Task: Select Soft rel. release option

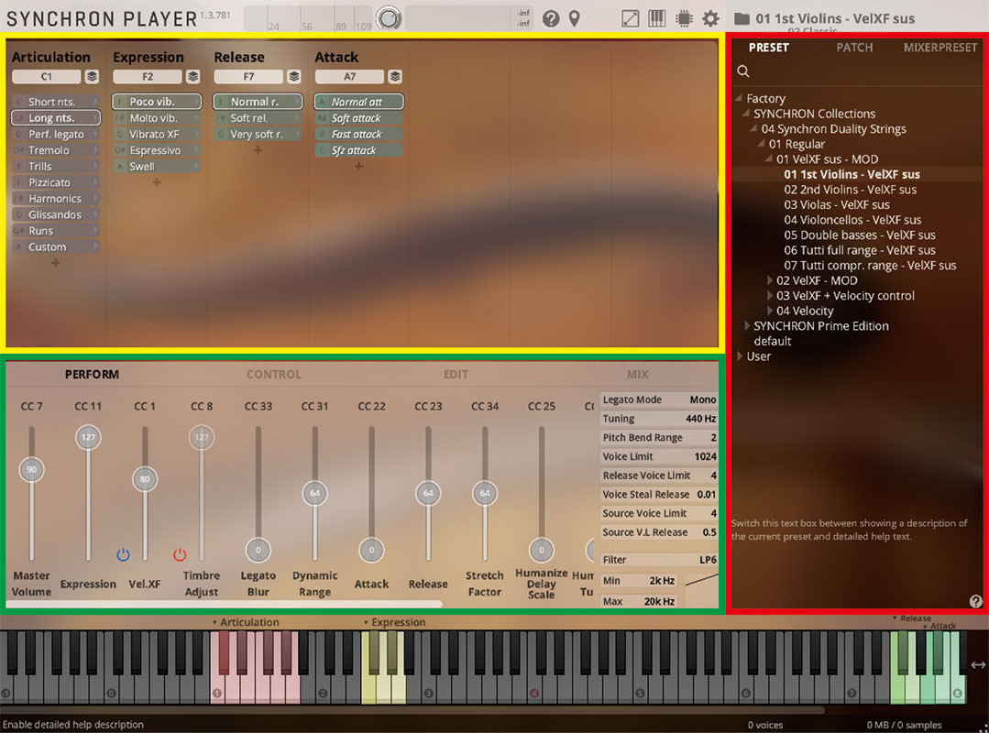Action: (x=258, y=118)
